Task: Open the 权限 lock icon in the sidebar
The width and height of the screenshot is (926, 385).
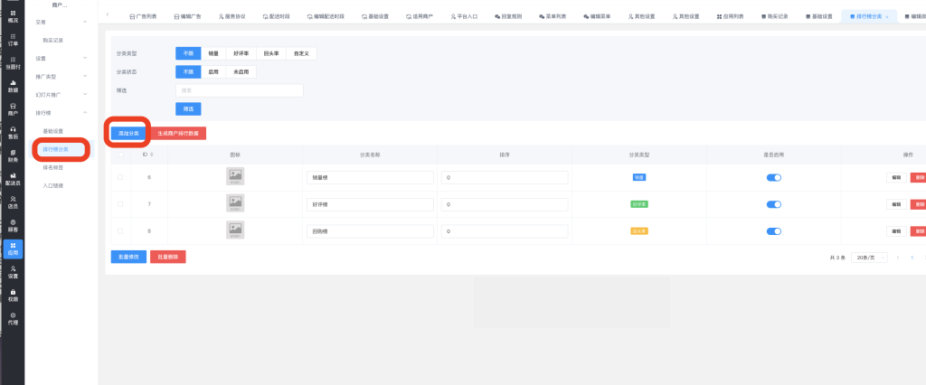Action: pyautogui.click(x=12, y=295)
